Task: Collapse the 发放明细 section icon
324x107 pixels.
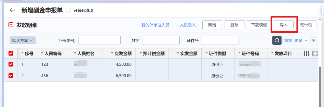Action: point(11,25)
